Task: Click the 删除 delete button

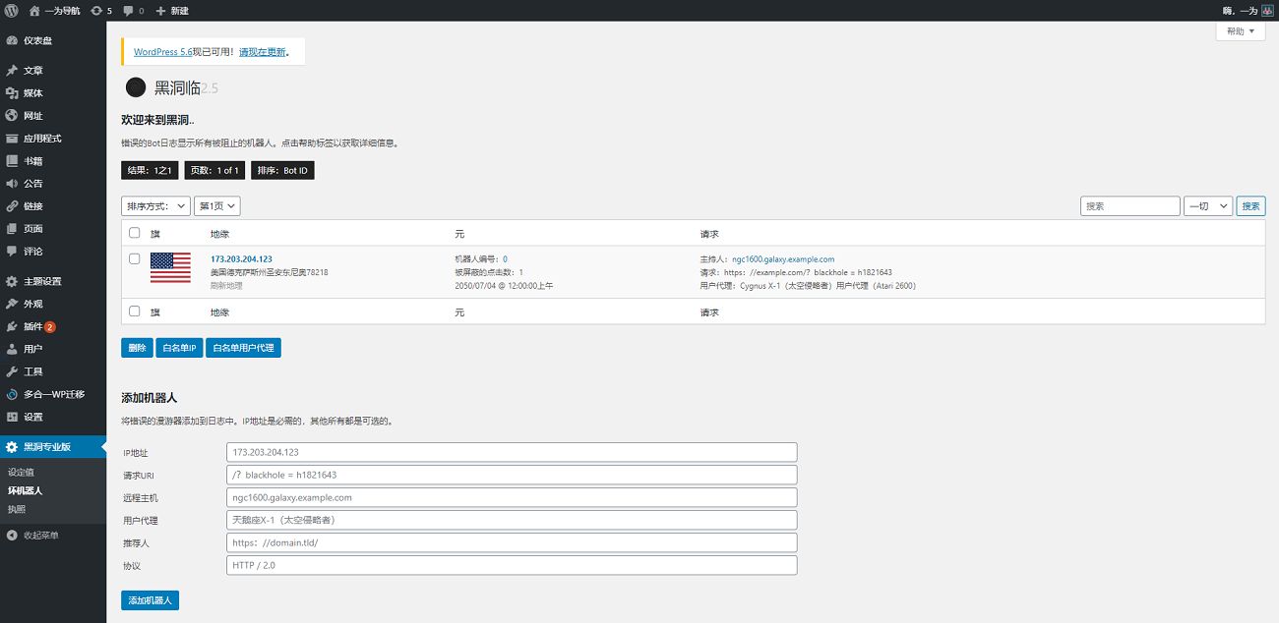Action: pos(137,348)
